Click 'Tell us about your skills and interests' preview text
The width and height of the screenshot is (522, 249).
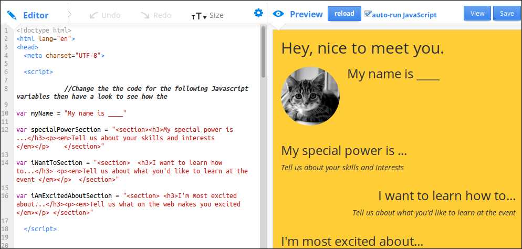tap(342, 168)
